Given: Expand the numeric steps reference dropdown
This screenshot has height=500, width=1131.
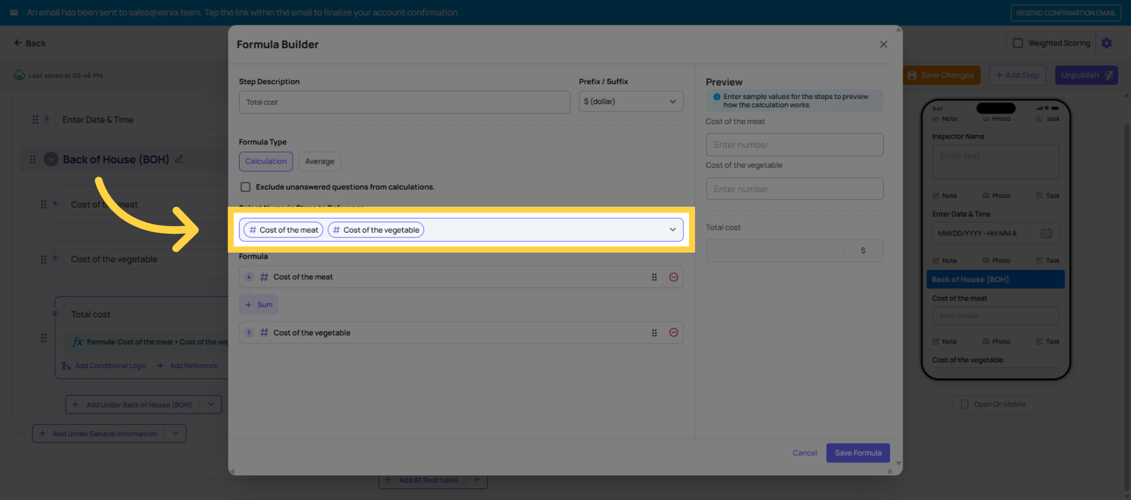Looking at the screenshot, I should tap(673, 230).
